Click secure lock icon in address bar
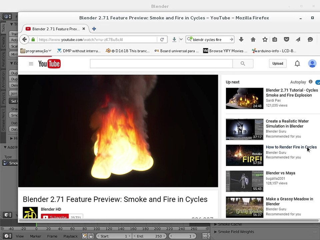The height and width of the screenshot is (240, 320). [x=33, y=39]
